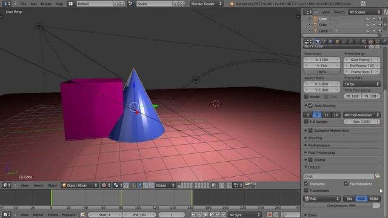Toggle visibility eye for Cube
The height and width of the screenshot is (218, 388).
pos(368,25)
